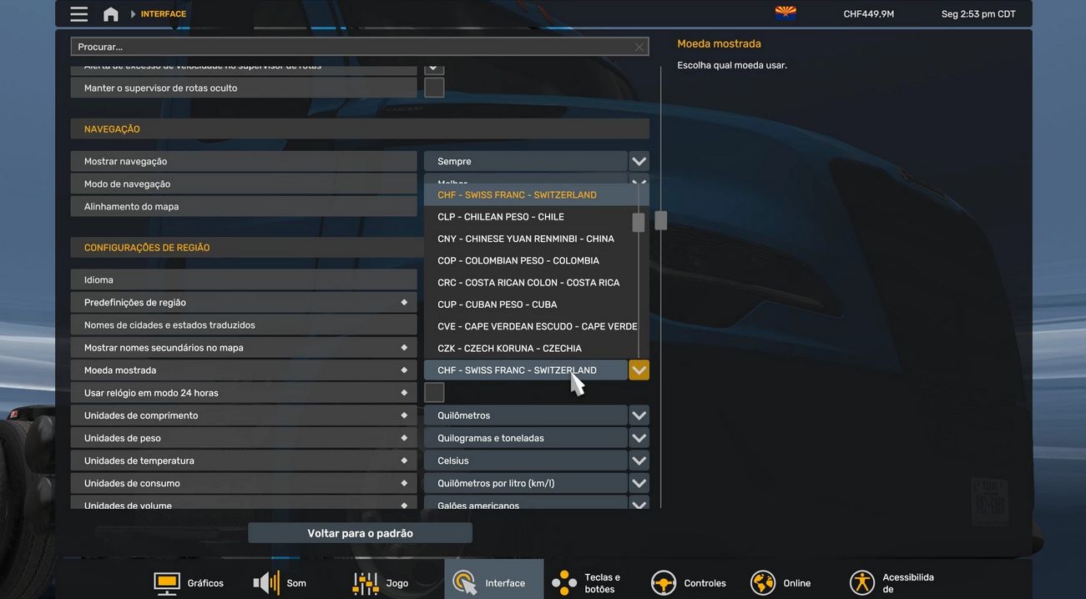Click the currency list scrollbar handle

click(639, 223)
